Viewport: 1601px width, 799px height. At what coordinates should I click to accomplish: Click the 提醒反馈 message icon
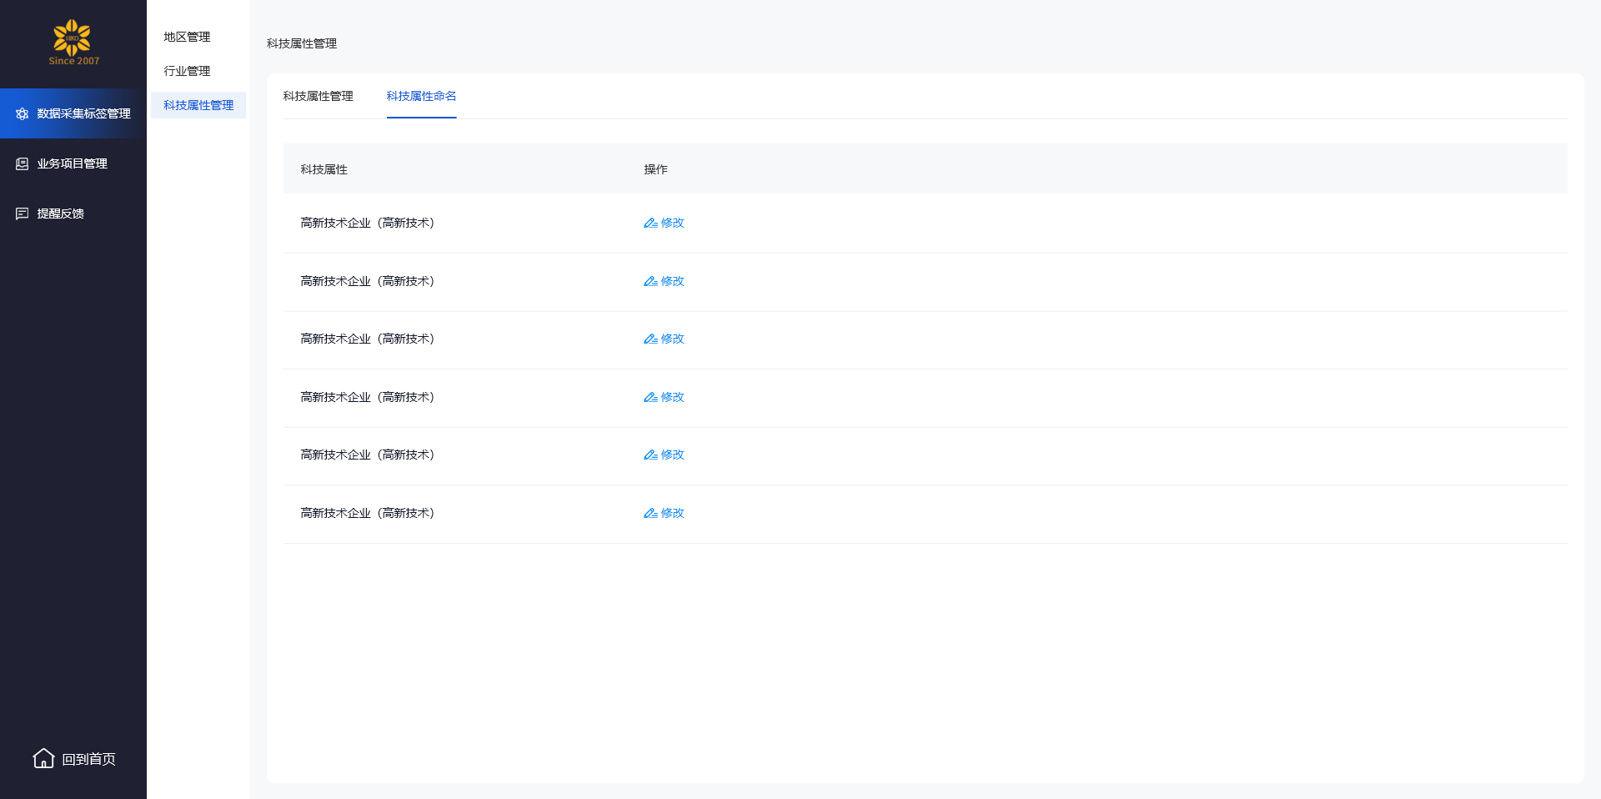pyautogui.click(x=23, y=214)
